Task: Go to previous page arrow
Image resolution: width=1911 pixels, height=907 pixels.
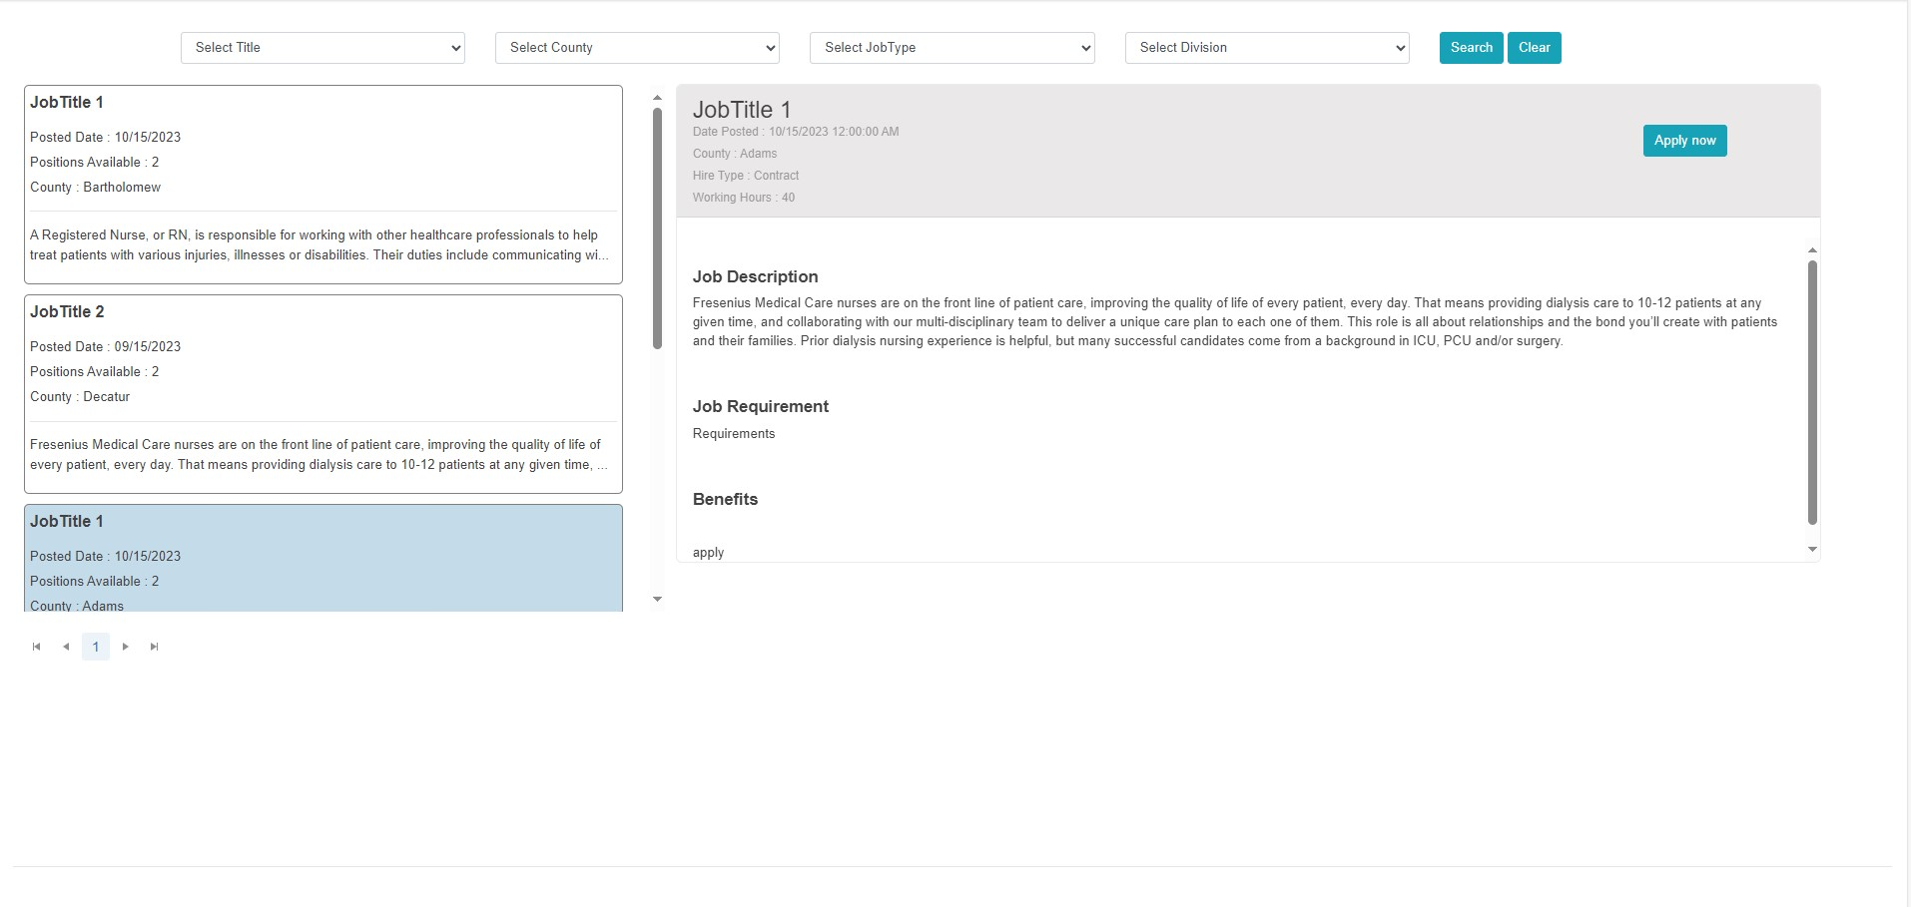Action: tap(66, 647)
